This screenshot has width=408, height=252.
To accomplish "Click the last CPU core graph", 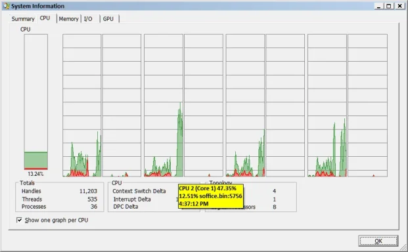I will click(367, 106).
